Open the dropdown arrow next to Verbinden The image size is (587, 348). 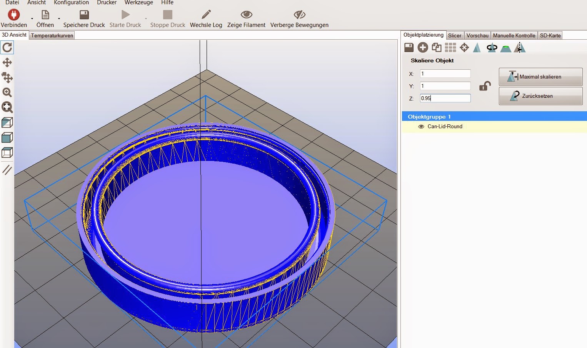tap(32, 18)
